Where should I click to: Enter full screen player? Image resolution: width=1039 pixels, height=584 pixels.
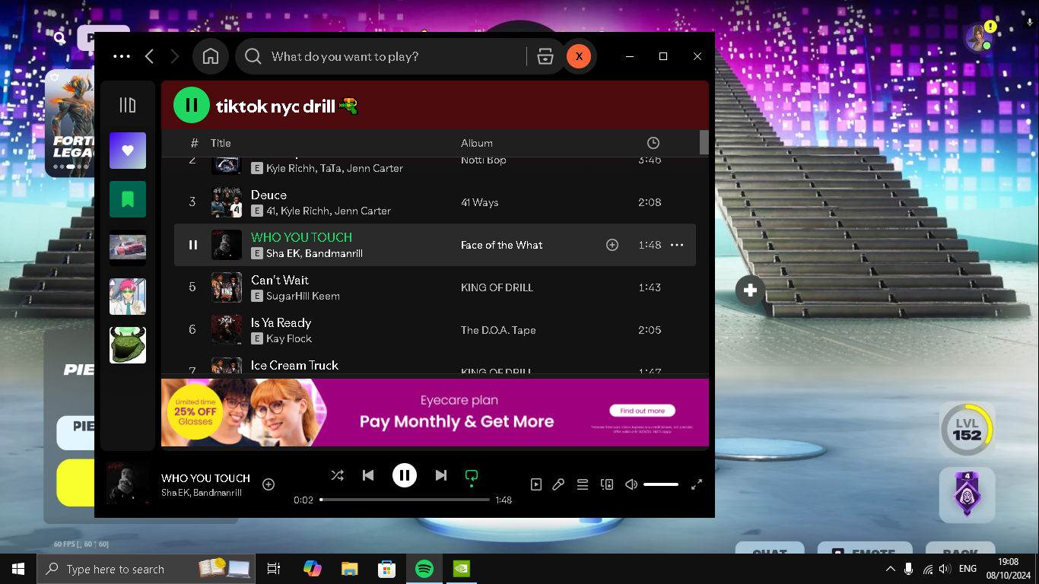(x=697, y=484)
